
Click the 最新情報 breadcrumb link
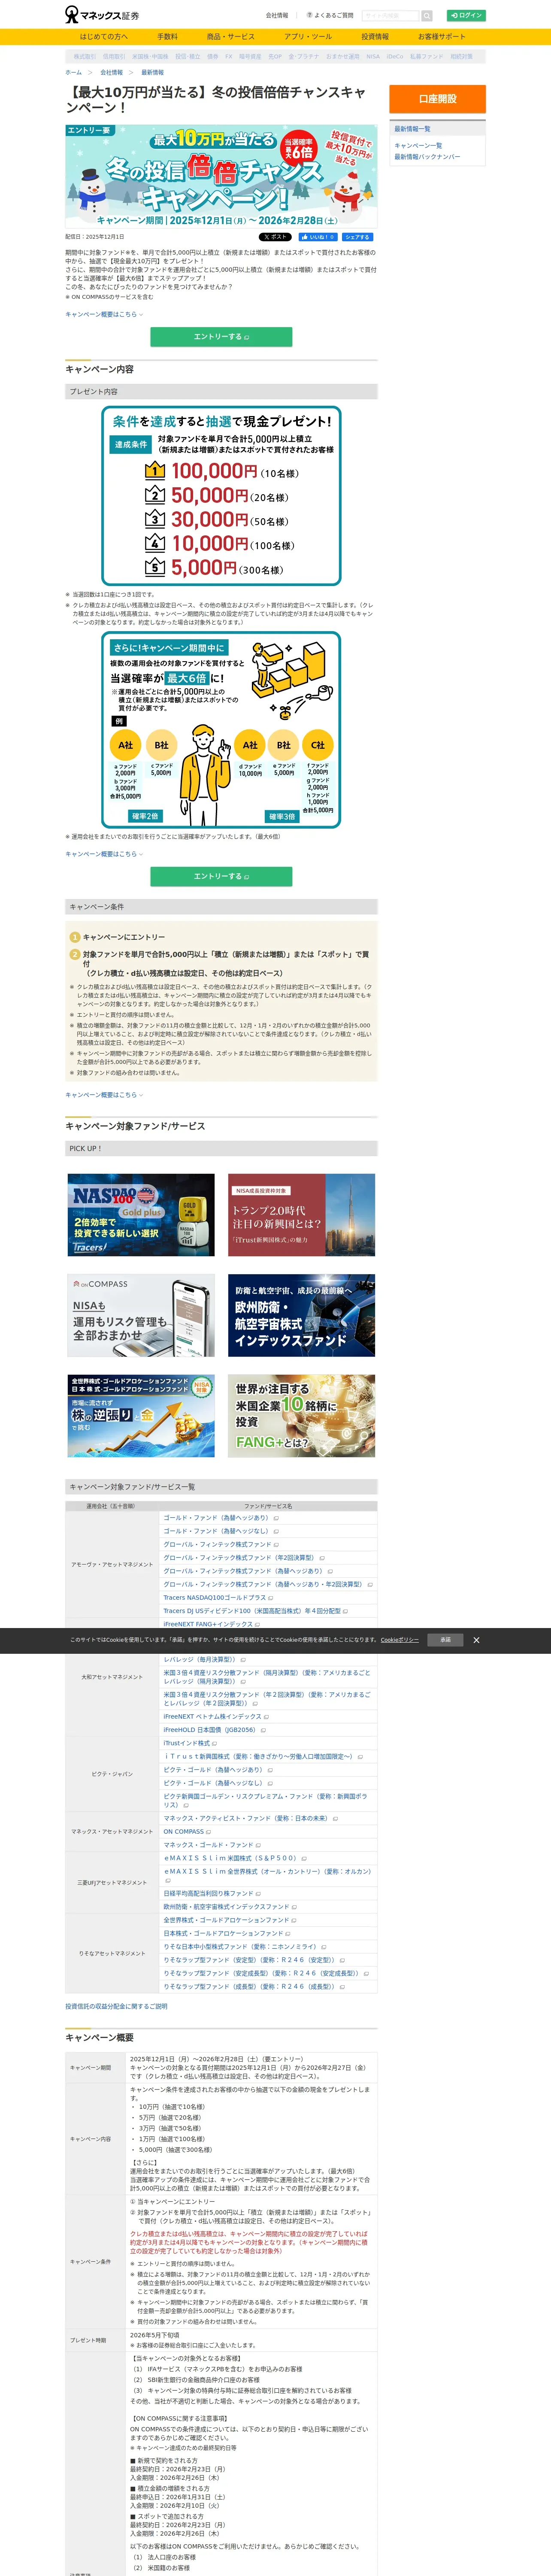coord(152,73)
